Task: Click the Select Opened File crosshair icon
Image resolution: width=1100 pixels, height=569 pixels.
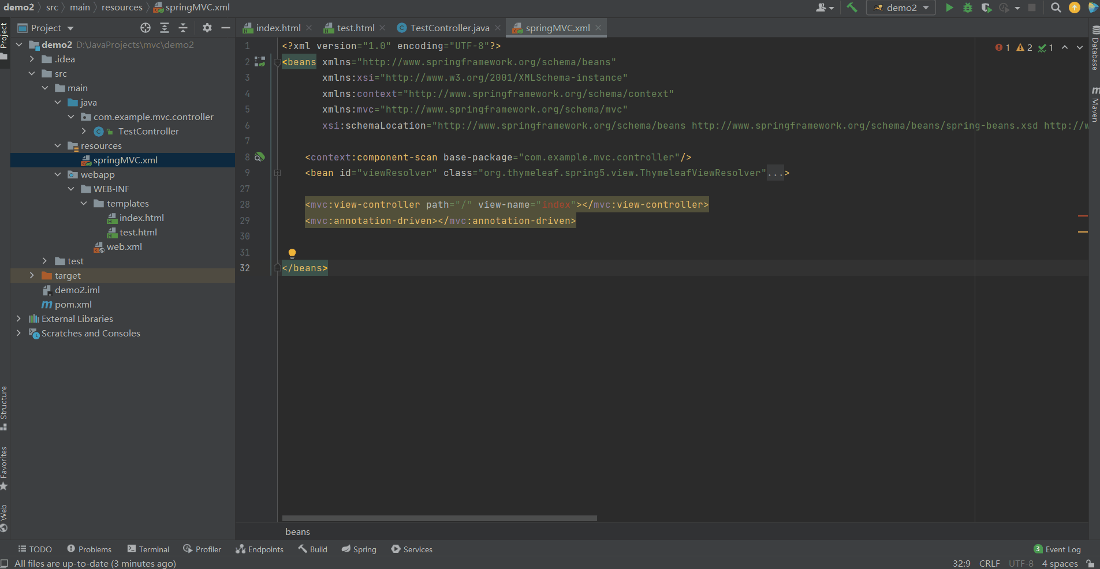Action: [x=145, y=27]
